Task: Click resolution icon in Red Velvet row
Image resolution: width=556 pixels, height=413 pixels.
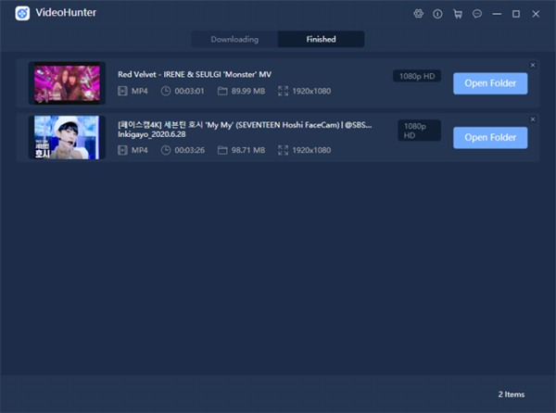Action: coord(283,91)
